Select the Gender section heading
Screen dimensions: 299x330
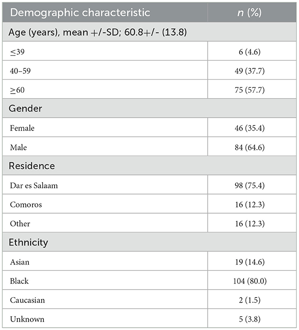[25, 108]
